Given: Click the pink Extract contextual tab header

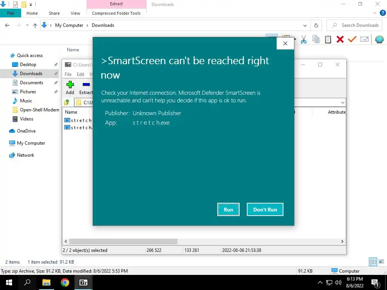Looking at the screenshot, I should click(x=116, y=4).
